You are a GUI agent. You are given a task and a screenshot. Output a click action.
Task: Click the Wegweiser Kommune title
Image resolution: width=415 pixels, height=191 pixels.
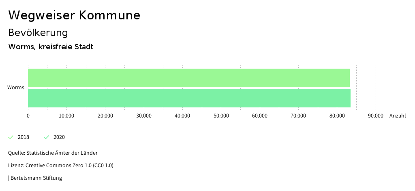click(74, 15)
